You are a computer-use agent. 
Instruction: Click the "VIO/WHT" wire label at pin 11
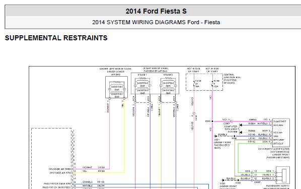coord(88,167)
